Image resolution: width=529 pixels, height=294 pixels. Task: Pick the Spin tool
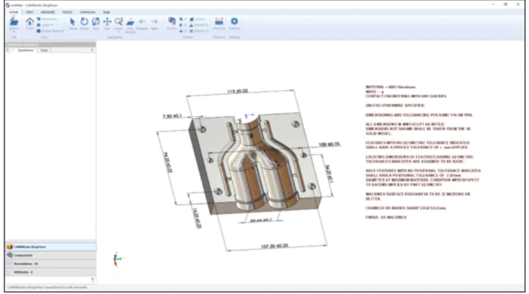point(95,22)
